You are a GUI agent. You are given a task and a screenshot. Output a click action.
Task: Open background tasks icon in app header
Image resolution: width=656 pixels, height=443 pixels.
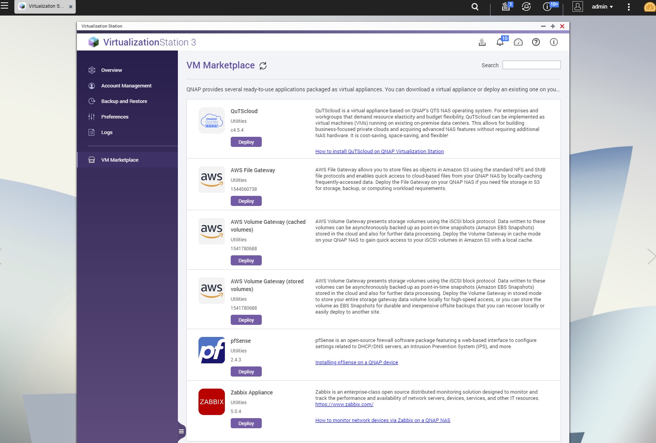[x=482, y=42]
